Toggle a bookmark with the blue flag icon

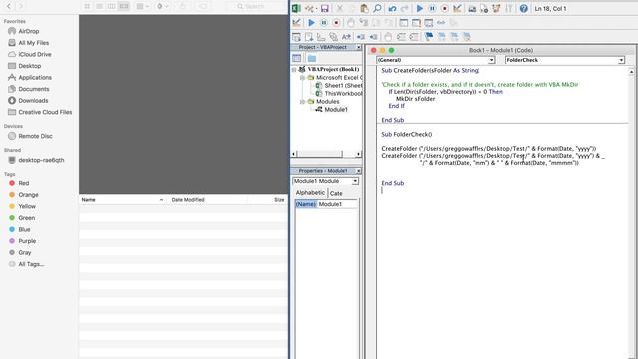(429, 37)
